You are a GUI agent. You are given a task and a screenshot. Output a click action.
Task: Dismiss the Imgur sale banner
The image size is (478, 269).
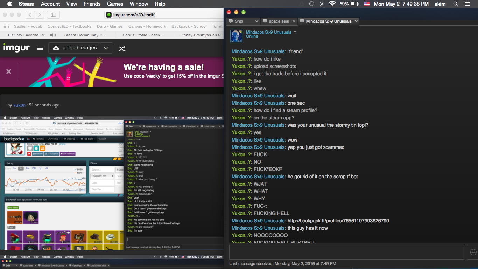pyautogui.click(x=9, y=71)
